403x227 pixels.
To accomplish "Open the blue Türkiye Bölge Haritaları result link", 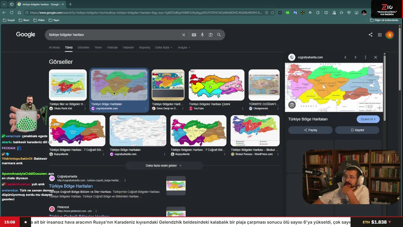I will 71,186.
